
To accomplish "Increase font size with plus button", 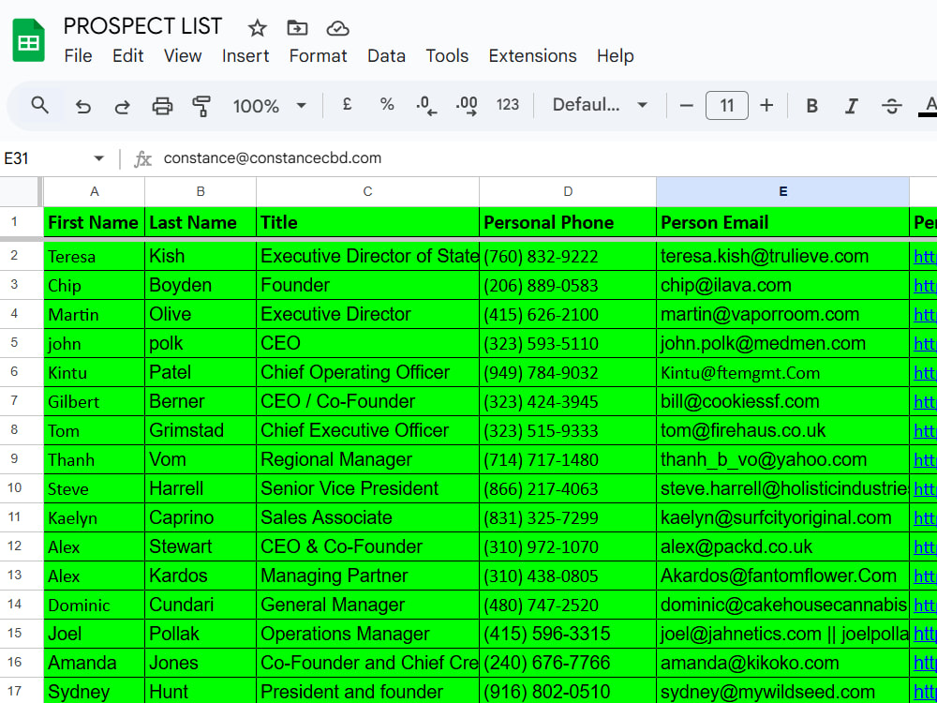I will click(x=766, y=106).
